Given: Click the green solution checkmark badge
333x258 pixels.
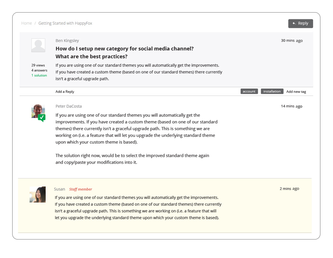Looking at the screenshot, I should pyautogui.click(x=42, y=118).
